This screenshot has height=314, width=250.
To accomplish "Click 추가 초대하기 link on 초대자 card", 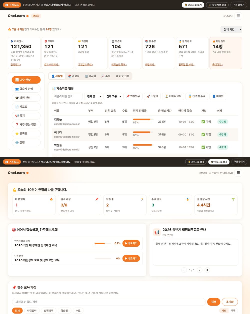I will click(52, 65).
